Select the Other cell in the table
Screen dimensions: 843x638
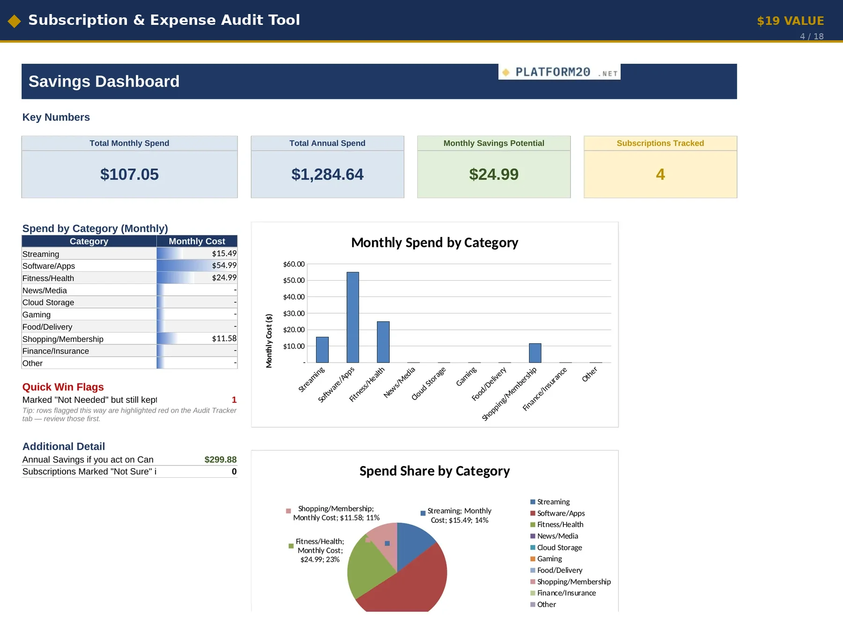89,363
